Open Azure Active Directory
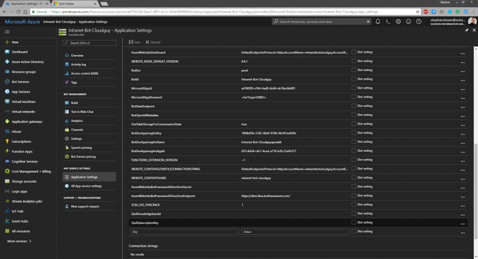 tap(28, 62)
